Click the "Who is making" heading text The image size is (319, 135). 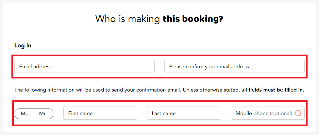tap(127, 19)
